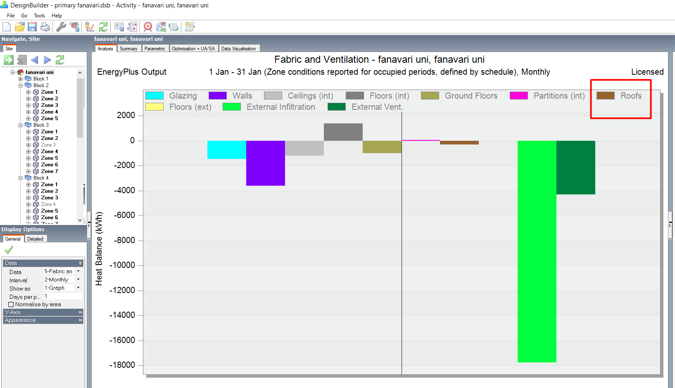Collapse the Data section header
This screenshot has width=675, height=388.
pos(43,263)
